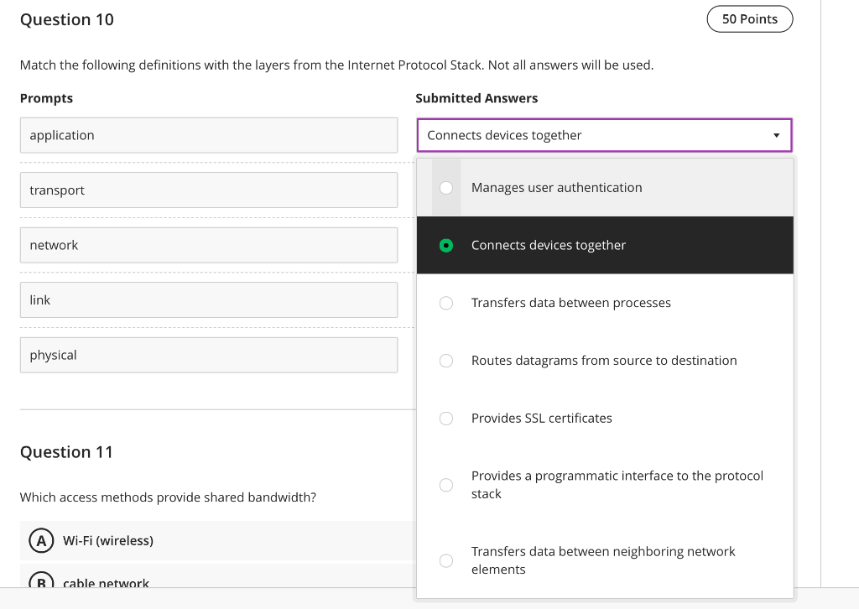
Task: Select 'Provides SSL certificates' radio button
Action: coord(446,419)
